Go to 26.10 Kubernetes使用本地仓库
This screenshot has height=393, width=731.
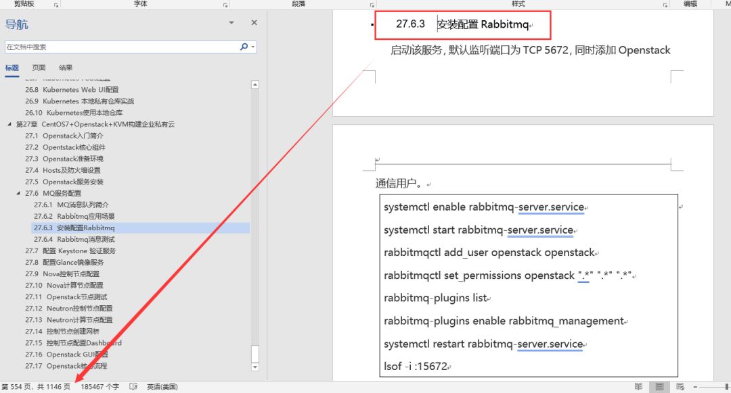point(74,113)
